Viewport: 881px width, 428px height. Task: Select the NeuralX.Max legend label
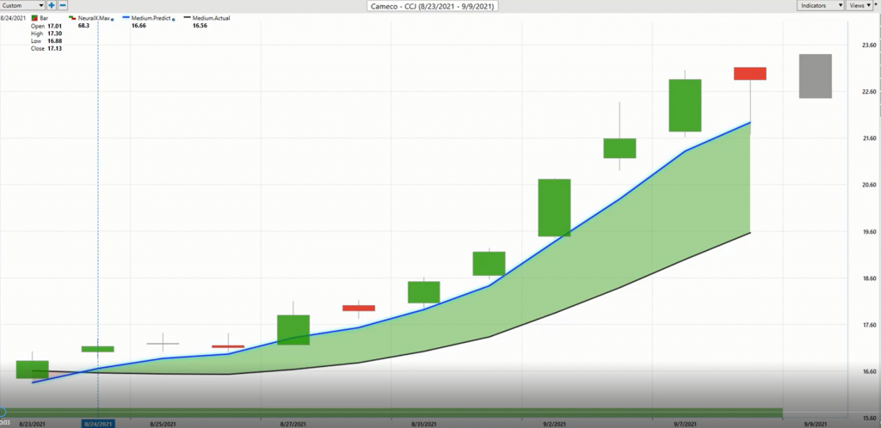pyautogui.click(x=93, y=19)
